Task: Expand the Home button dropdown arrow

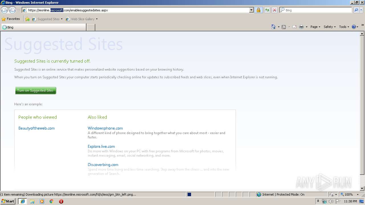Action: click(x=279, y=27)
